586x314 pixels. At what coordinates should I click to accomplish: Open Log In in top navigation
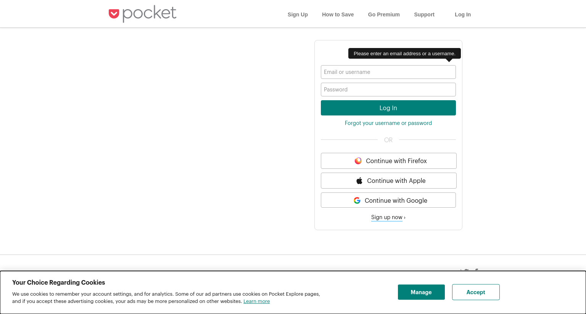tap(463, 14)
